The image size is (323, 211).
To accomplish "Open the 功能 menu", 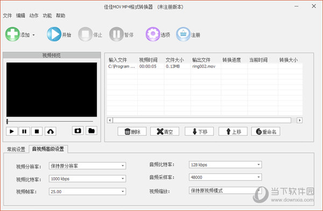I will click(47, 16).
